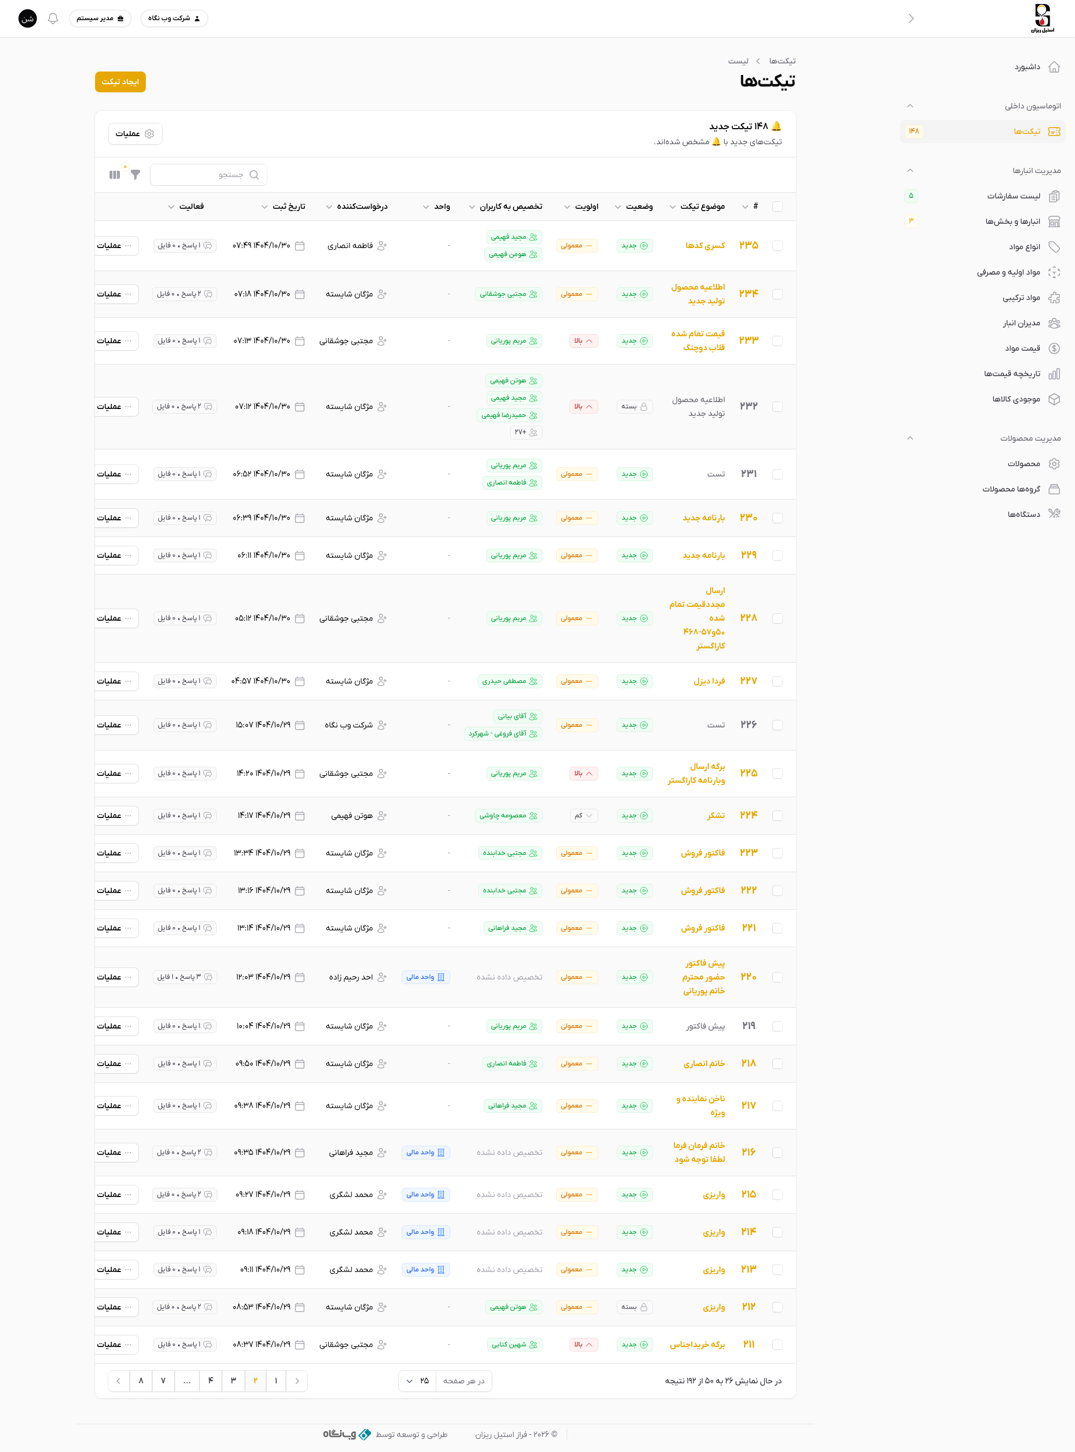Open the table filter funnel icon

[135, 174]
